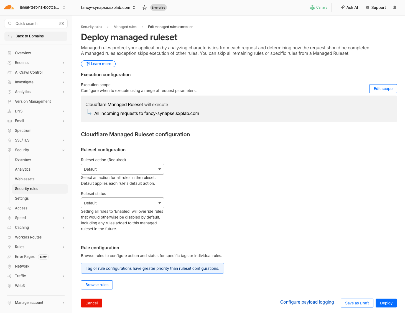The width and height of the screenshot is (405, 313).
Task: Open Security Overview sub-item
Action: [x=40, y=160]
